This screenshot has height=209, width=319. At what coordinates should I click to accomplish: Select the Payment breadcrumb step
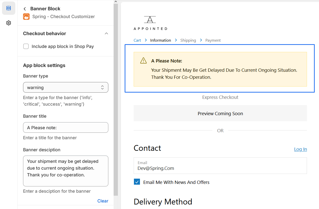tap(213, 40)
